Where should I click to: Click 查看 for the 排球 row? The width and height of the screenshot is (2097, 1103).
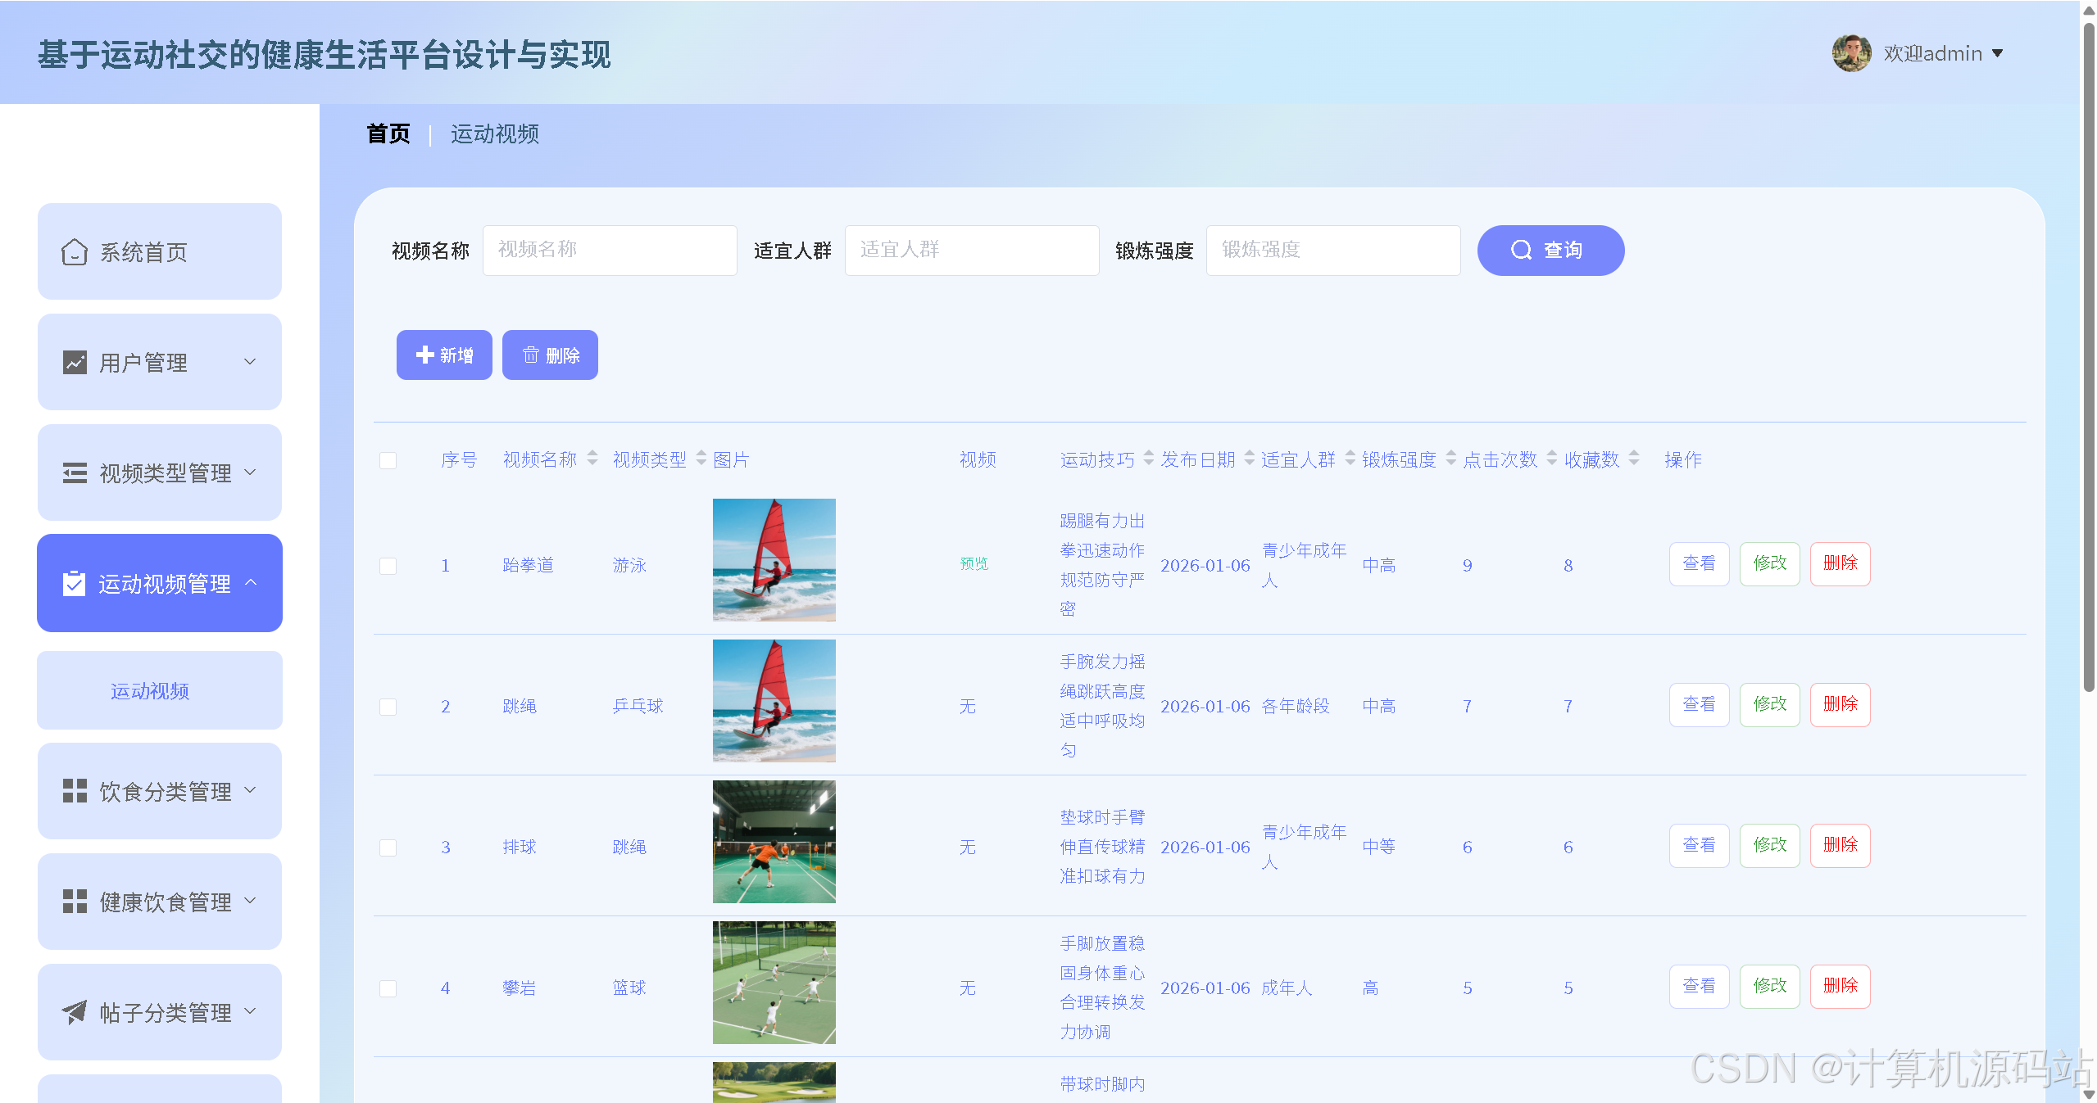(x=1699, y=845)
